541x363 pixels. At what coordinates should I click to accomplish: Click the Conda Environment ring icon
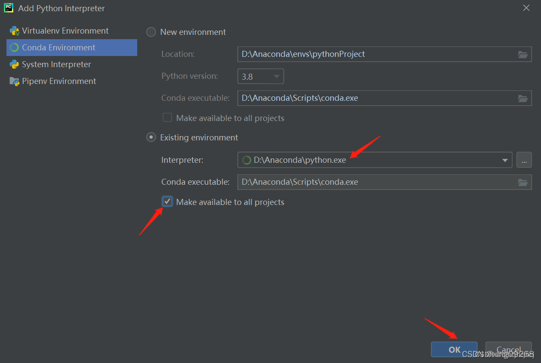click(x=14, y=48)
